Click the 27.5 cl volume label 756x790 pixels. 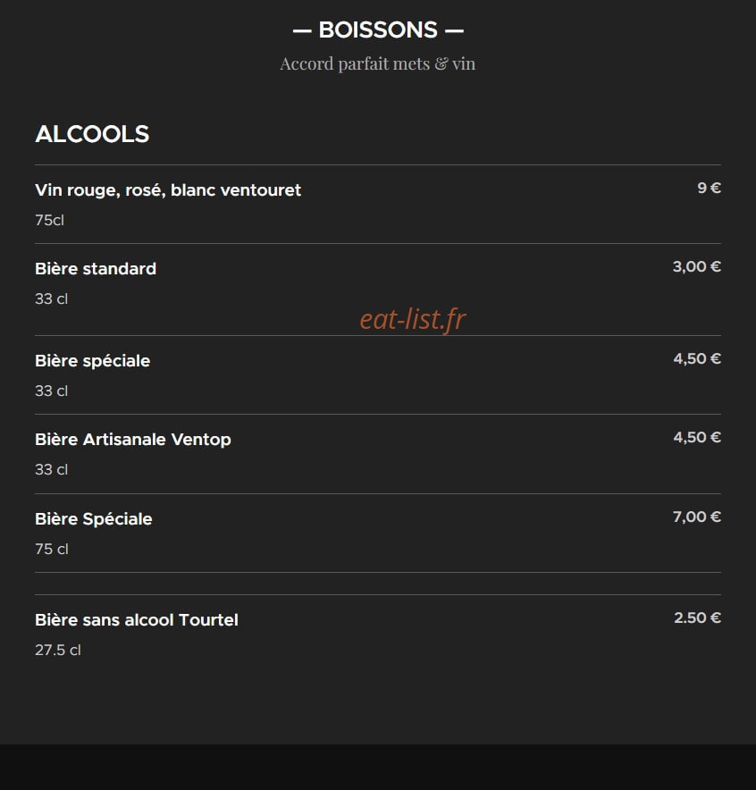tap(58, 651)
